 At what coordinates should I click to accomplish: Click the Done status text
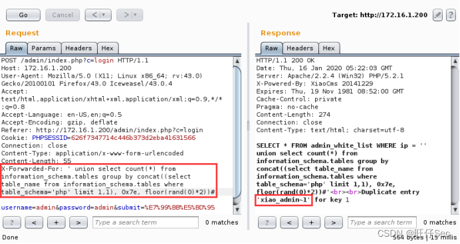pos(10,237)
